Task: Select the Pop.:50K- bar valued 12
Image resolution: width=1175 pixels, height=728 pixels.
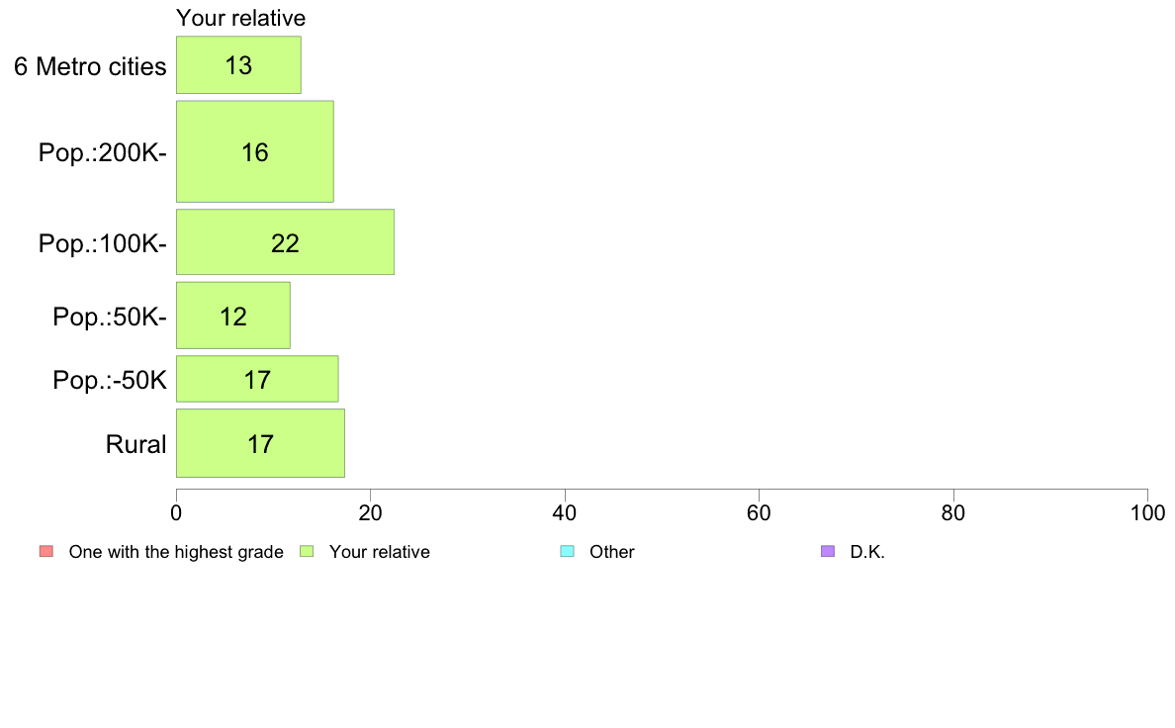Action: (x=233, y=316)
